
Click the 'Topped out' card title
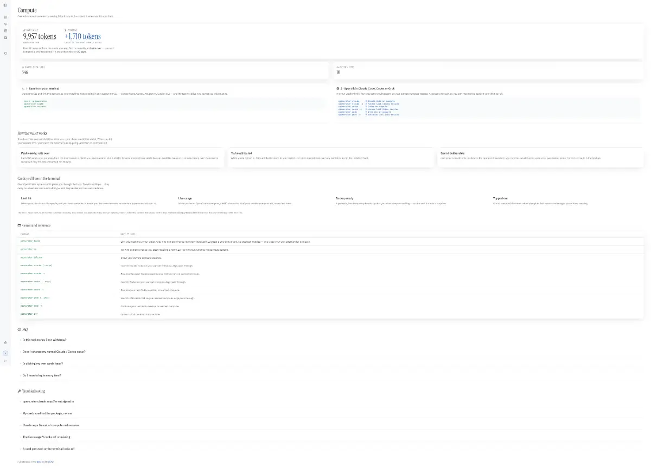pos(500,198)
